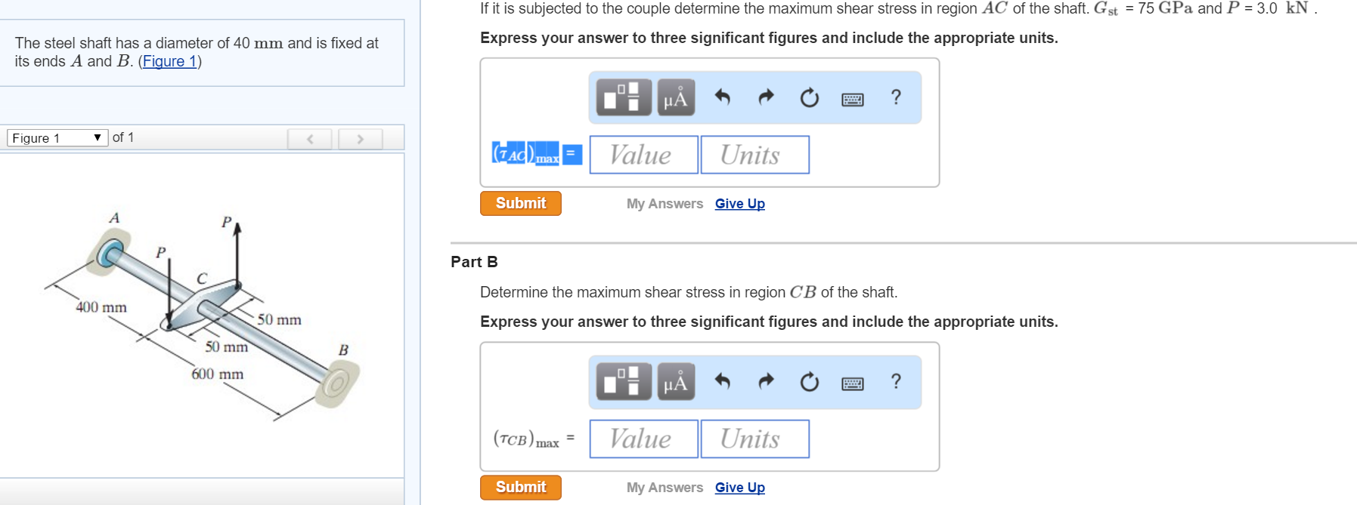Click Give Up link for Part B
This screenshot has height=505, width=1357.
click(739, 488)
